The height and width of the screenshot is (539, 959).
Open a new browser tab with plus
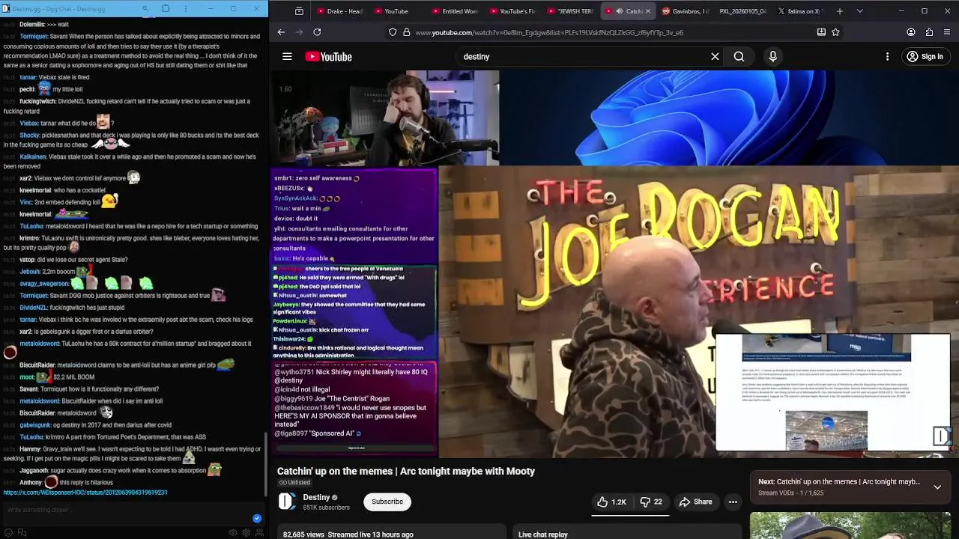coord(839,11)
